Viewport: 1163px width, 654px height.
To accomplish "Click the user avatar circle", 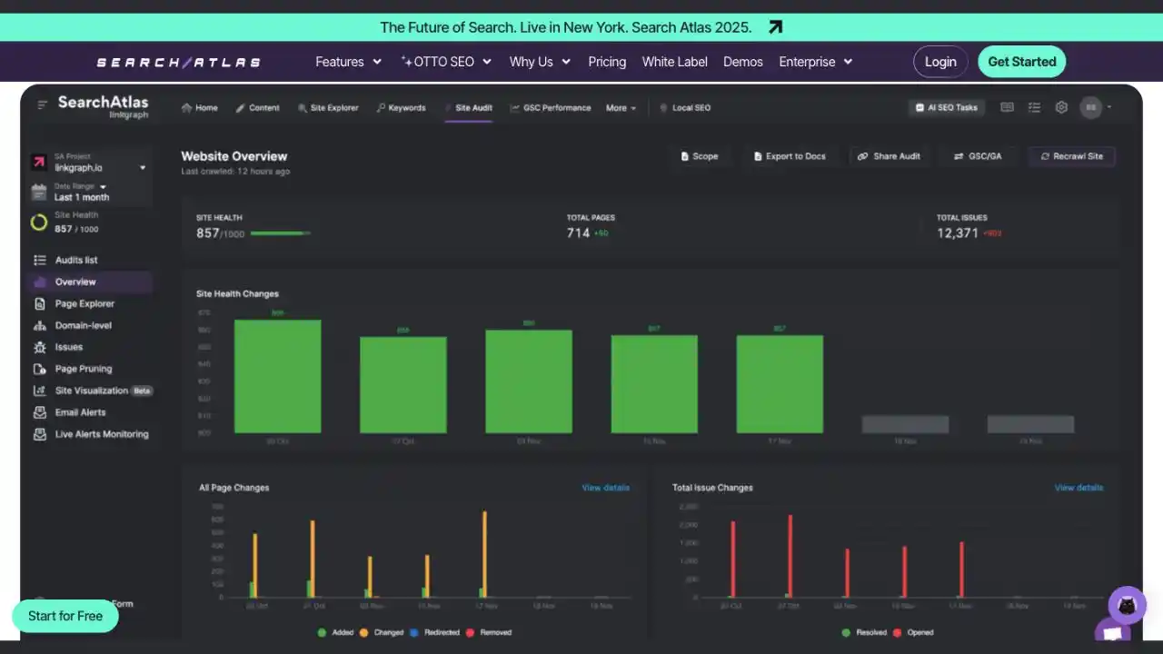I will [1091, 107].
